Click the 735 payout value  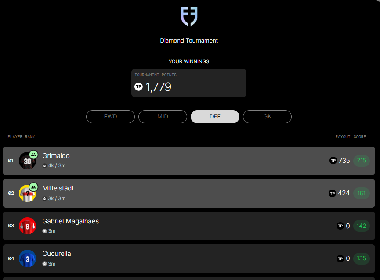coord(344,161)
